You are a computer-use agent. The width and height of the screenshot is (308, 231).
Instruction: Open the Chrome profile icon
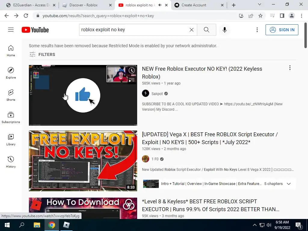pyautogui.click(x=292, y=16)
